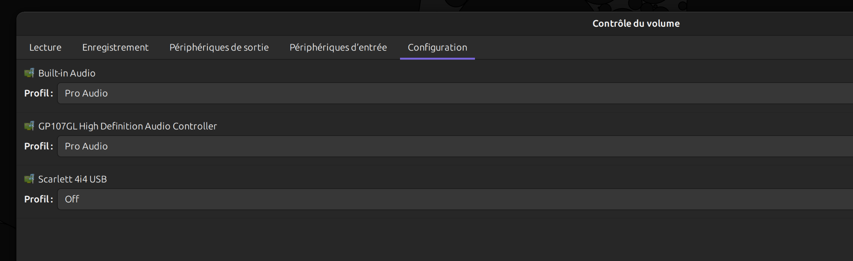The image size is (853, 261).
Task: Click the Scarlett 4i4 USB device name
Action: [72, 179]
